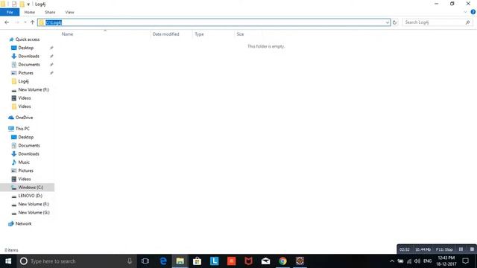
Task: Expand the ribbon with the chevron
Action: (x=465, y=12)
